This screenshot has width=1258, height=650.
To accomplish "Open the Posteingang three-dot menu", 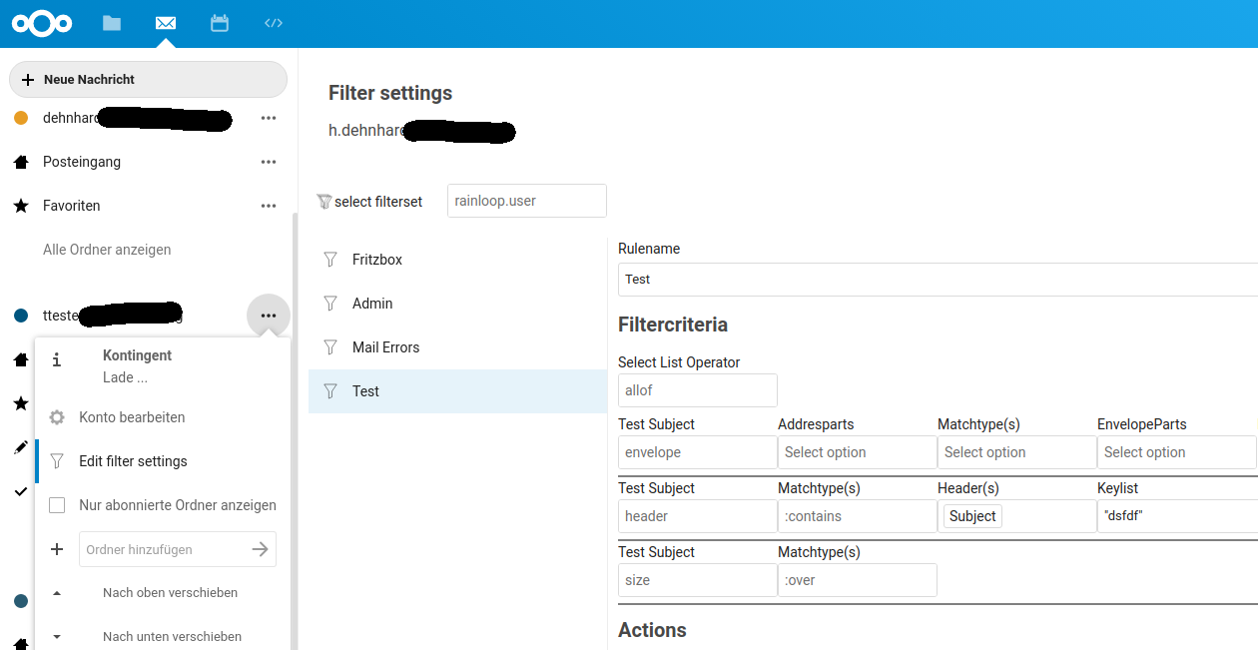I will (269, 162).
